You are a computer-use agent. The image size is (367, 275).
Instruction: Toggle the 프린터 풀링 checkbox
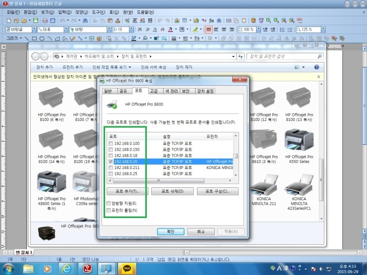pos(109,211)
